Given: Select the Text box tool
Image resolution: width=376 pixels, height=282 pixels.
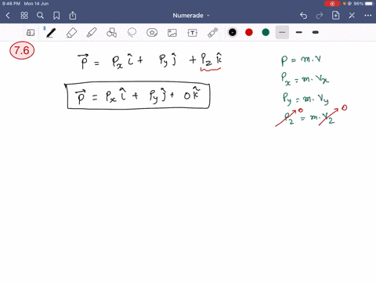Looking at the screenshot, I should click(192, 33).
